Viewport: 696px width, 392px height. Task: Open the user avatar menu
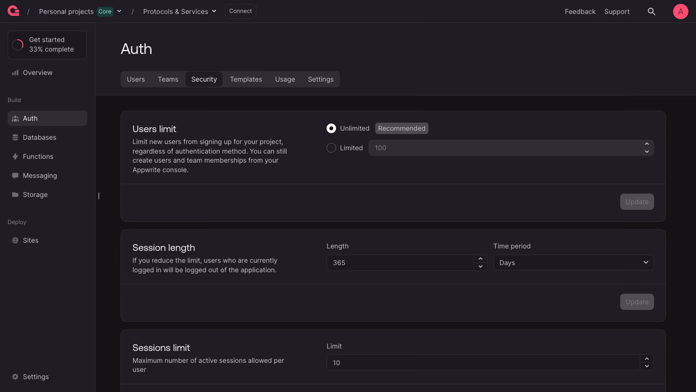pos(680,11)
